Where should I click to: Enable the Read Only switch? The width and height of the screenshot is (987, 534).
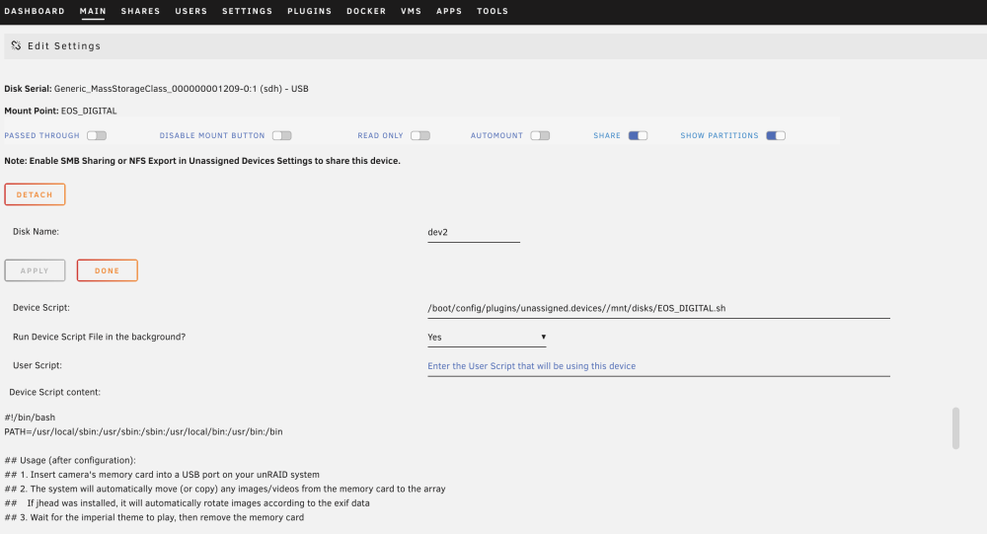click(419, 135)
